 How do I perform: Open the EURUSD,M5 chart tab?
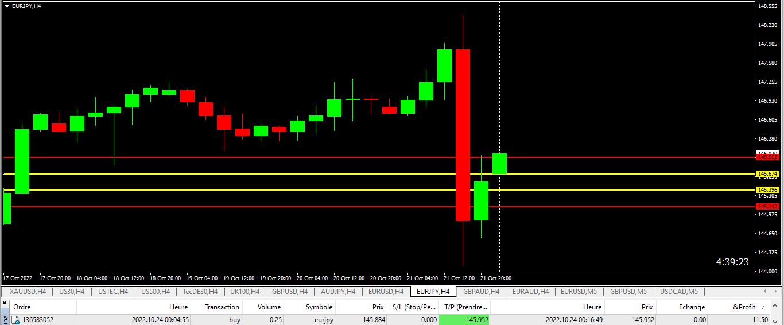pos(579,291)
